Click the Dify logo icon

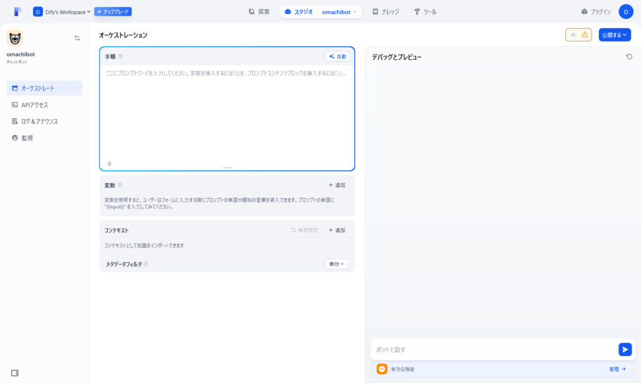click(x=18, y=11)
